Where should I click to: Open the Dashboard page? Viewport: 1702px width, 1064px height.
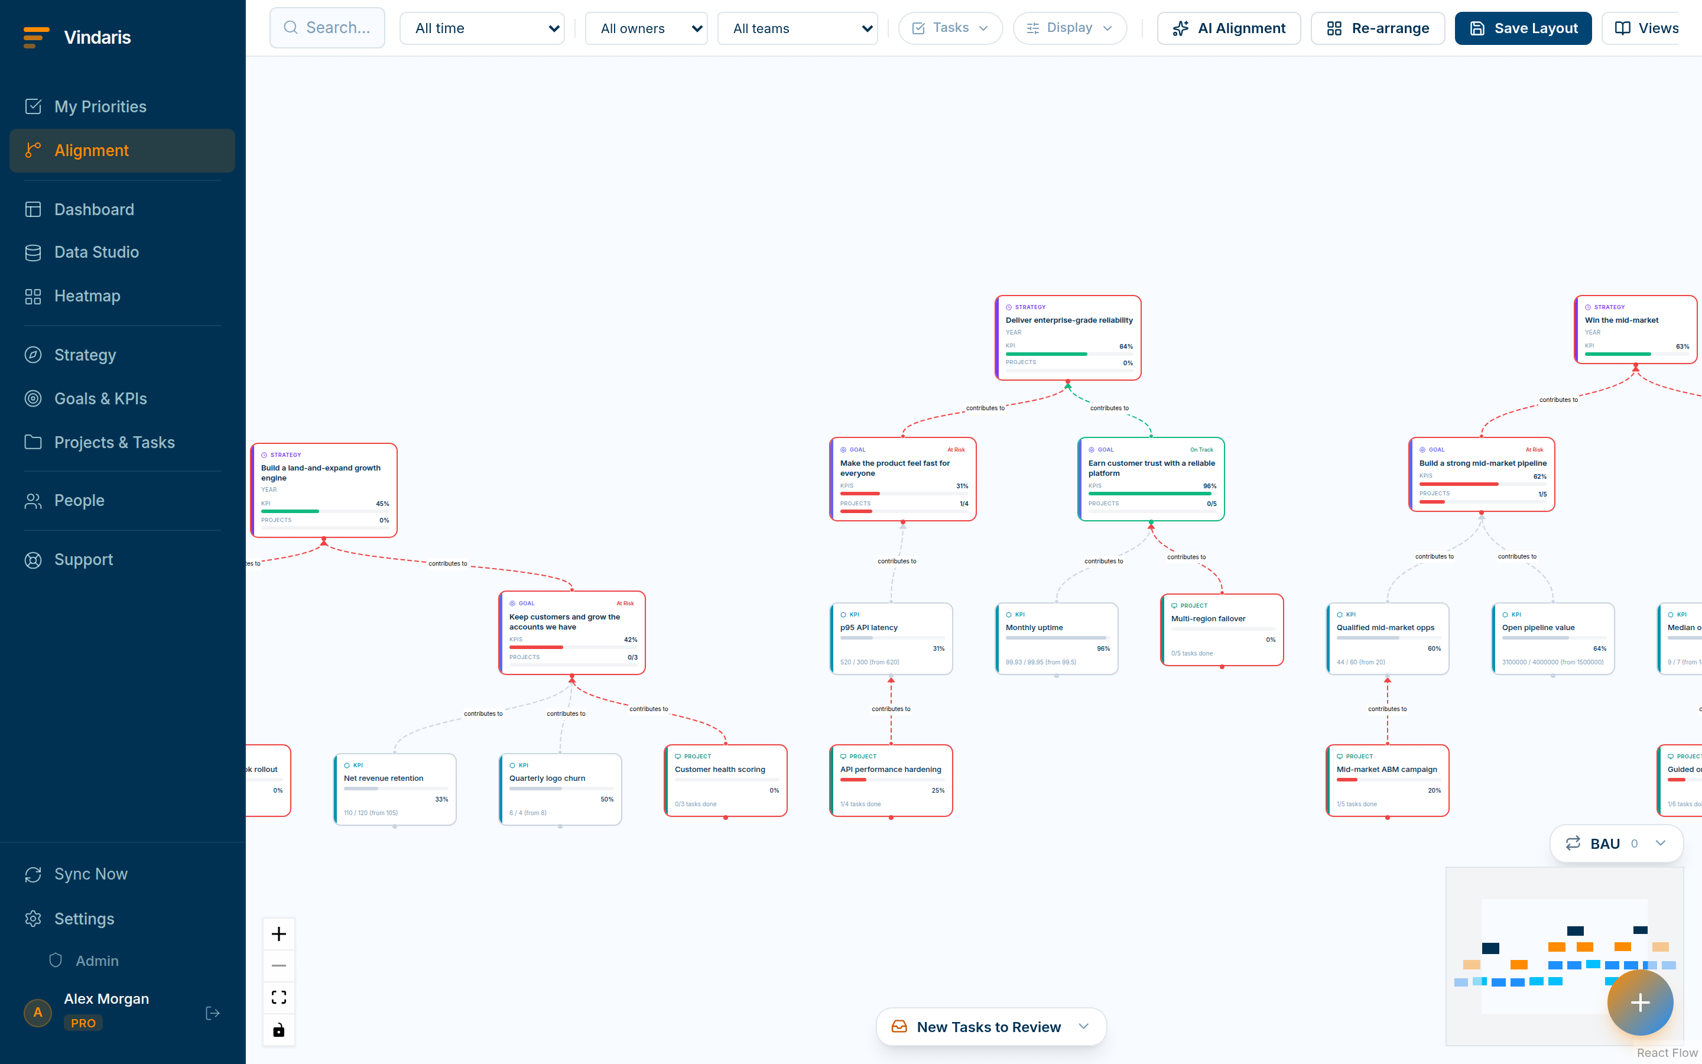coord(122,209)
